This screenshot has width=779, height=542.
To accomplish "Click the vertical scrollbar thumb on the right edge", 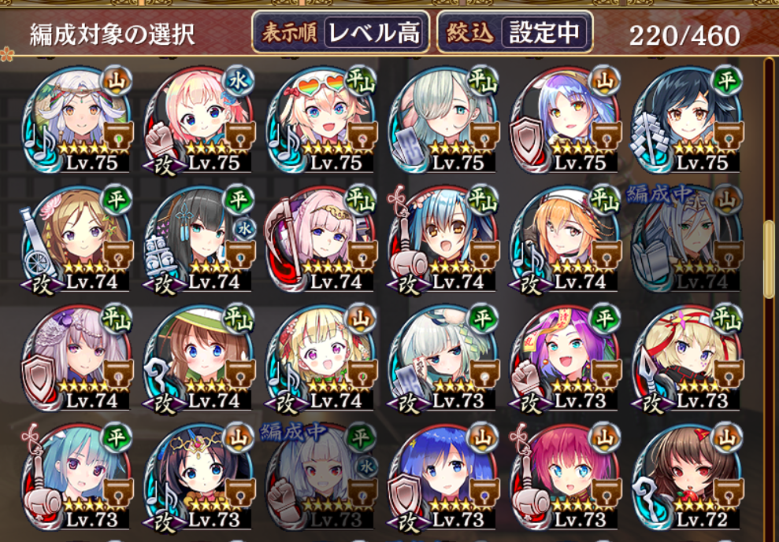I will point(769,259).
